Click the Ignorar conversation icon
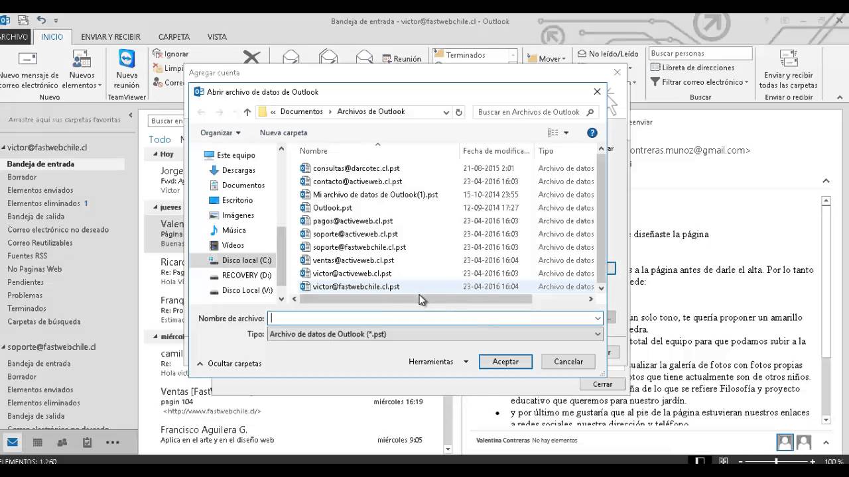Viewport: 849px width, 477px height. point(157,54)
